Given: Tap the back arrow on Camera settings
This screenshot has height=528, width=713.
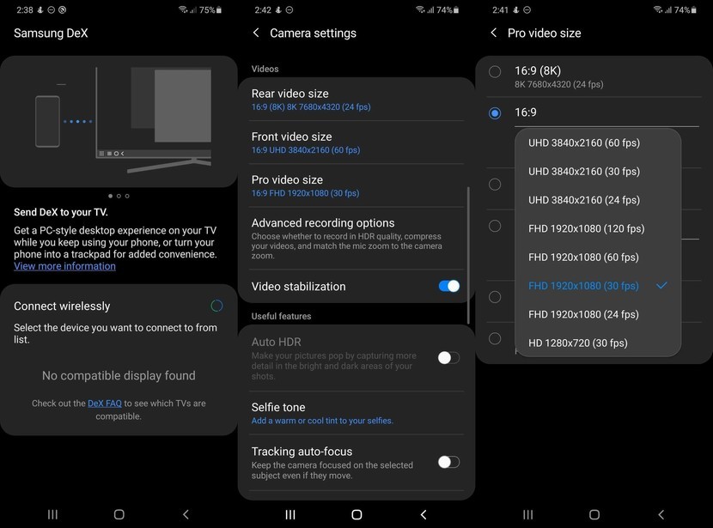Looking at the screenshot, I should coord(255,33).
